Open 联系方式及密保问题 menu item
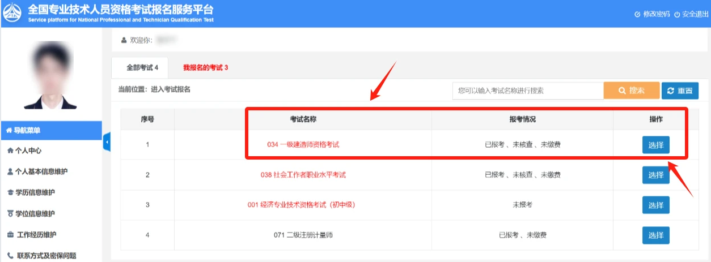 [45, 255]
